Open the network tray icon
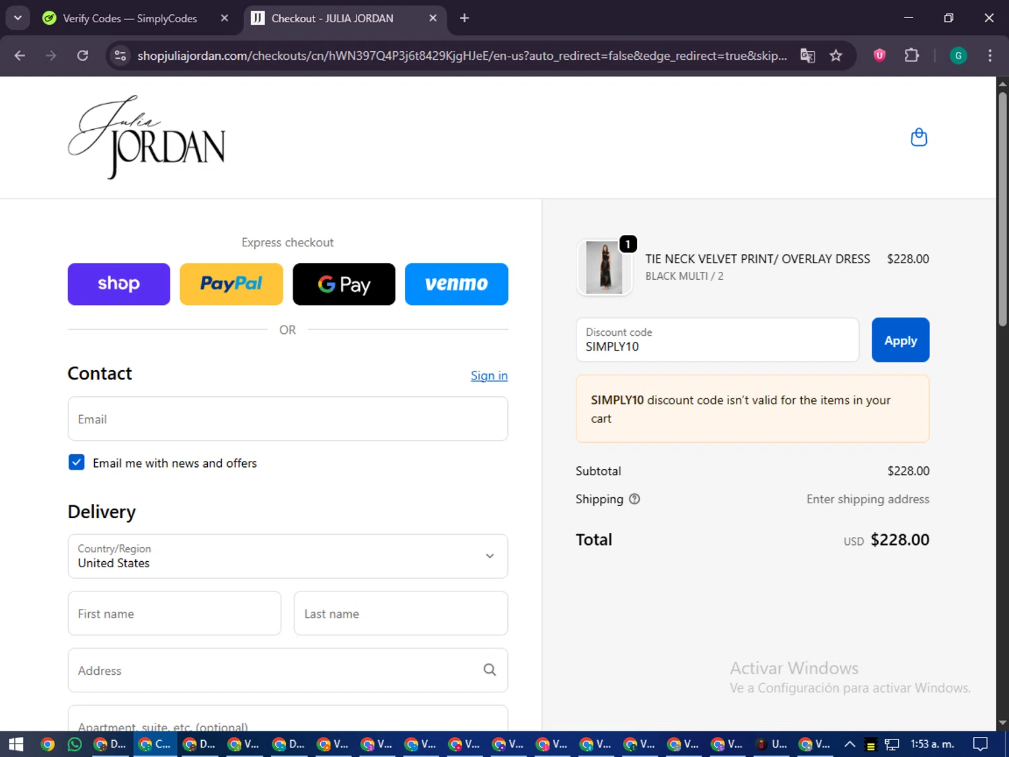Image resolution: width=1009 pixels, height=757 pixels. coord(892,744)
